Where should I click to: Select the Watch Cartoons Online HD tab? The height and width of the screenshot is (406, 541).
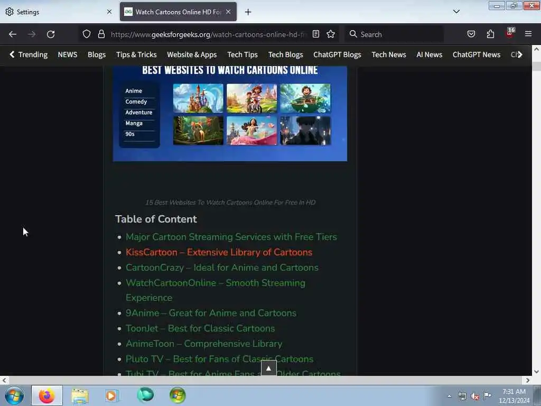point(178,12)
